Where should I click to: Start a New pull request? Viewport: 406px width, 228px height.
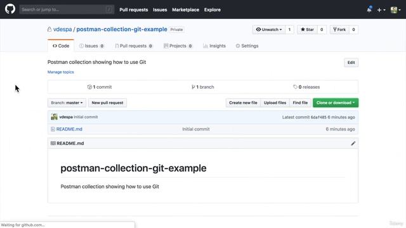(x=107, y=103)
